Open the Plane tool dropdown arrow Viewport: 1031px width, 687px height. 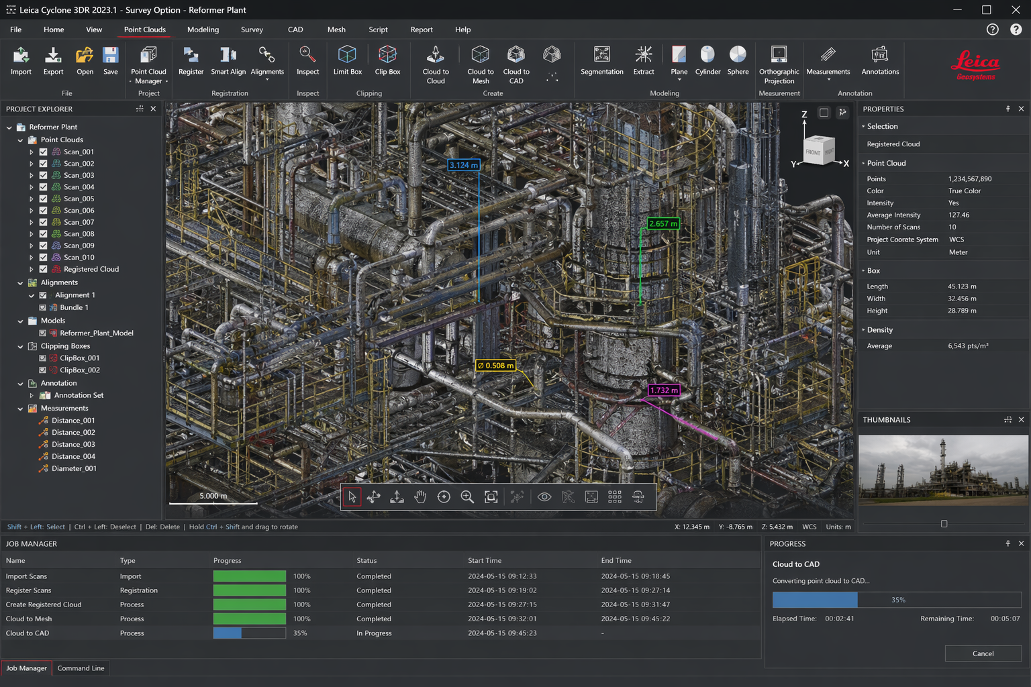tap(679, 80)
